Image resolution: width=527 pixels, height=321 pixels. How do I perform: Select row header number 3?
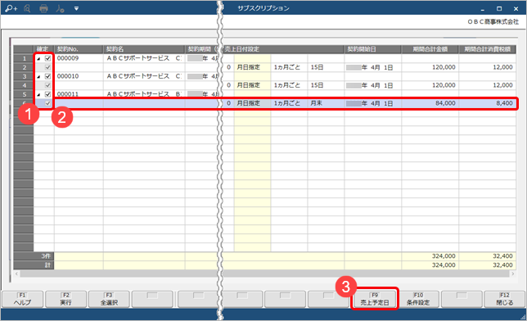(x=24, y=76)
